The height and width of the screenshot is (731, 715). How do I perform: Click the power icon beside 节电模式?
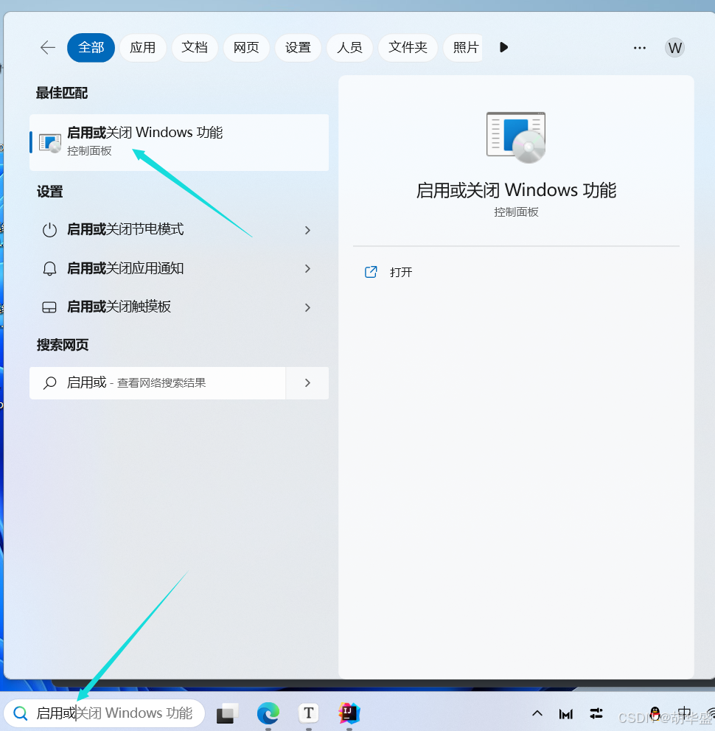tap(49, 230)
